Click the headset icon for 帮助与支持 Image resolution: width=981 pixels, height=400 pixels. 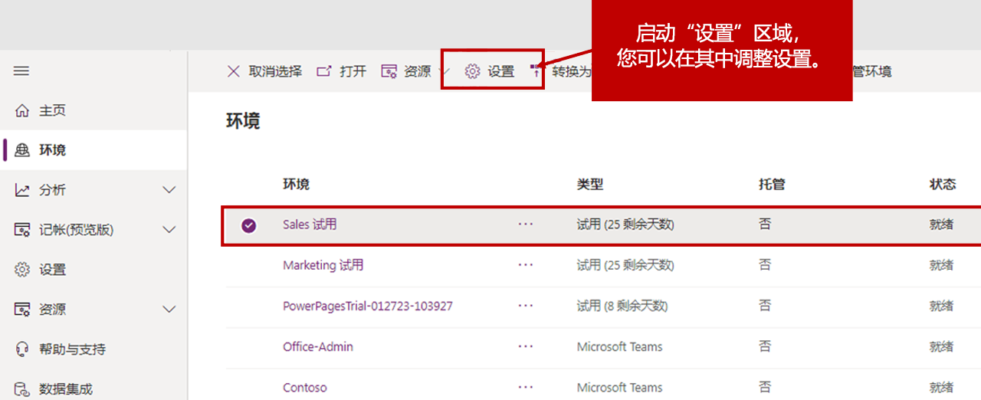click(x=22, y=349)
